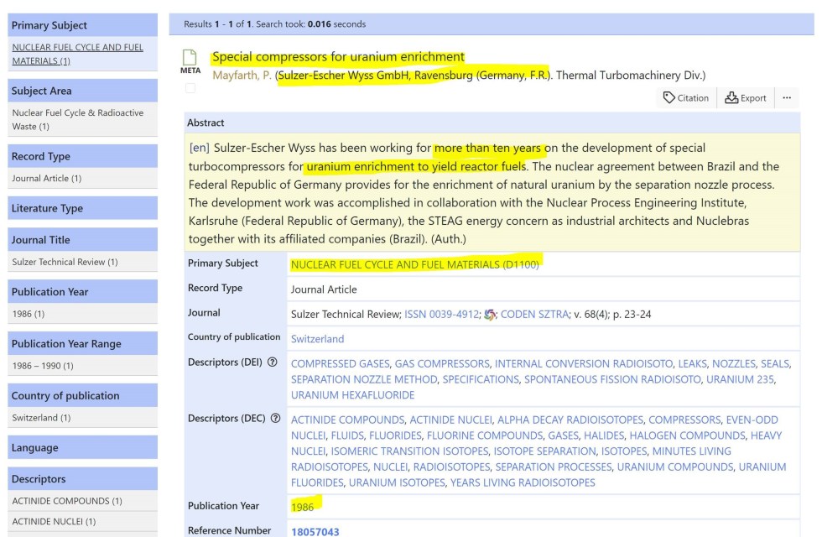Click DEC descriptor ISOMERIC TRANSITION ISOTOPES
The image size is (822, 537).
tap(409, 451)
